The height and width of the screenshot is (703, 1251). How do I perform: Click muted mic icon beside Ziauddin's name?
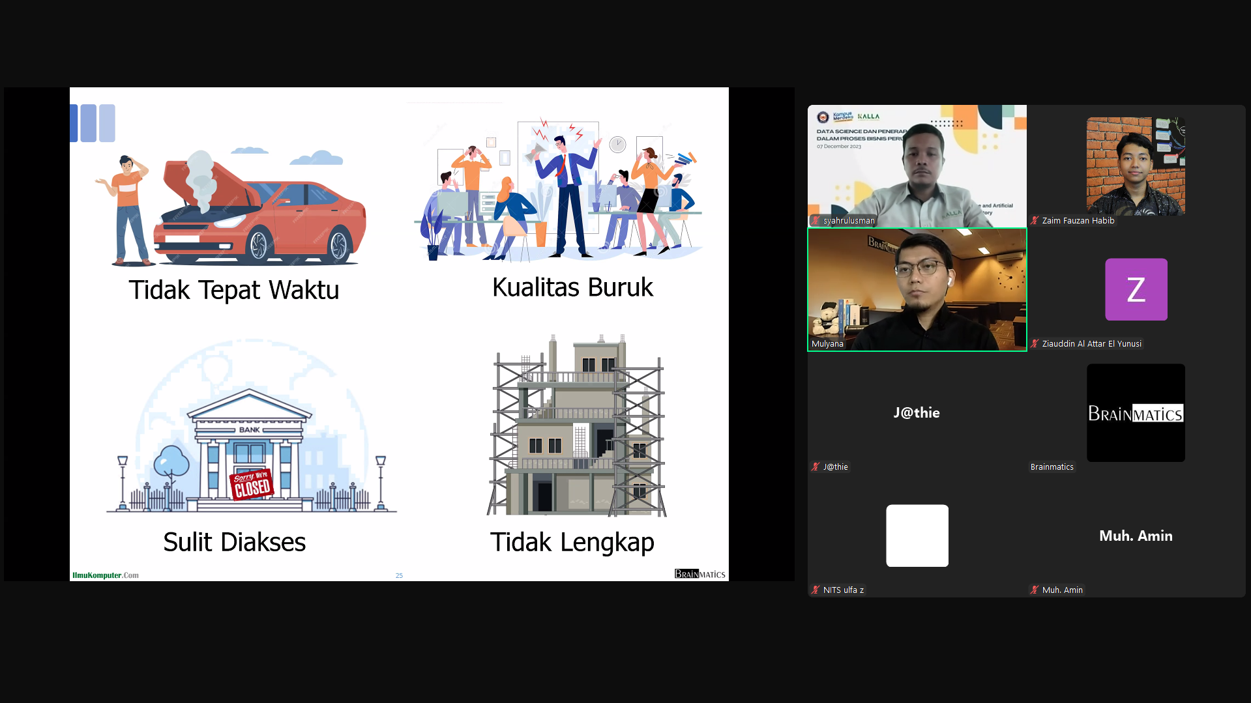pyautogui.click(x=1034, y=344)
